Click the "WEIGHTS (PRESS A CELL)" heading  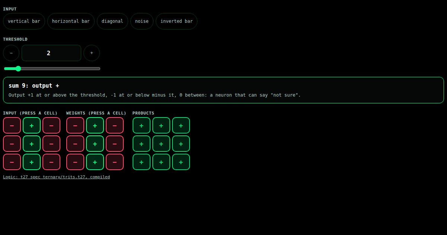coord(96,113)
